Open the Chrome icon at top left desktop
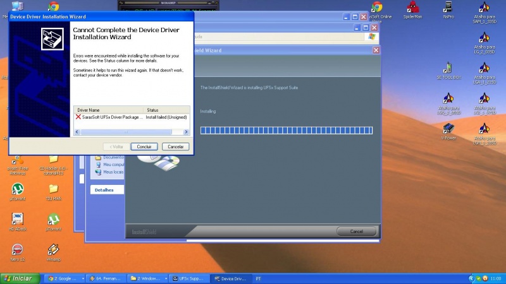The height and width of the screenshot is (284, 506). (54, 6)
